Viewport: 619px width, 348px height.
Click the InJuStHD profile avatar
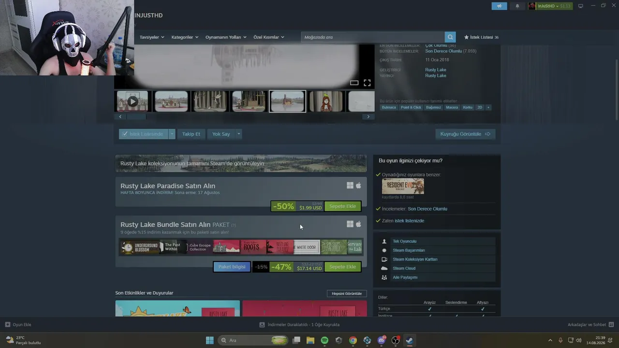tap(532, 6)
